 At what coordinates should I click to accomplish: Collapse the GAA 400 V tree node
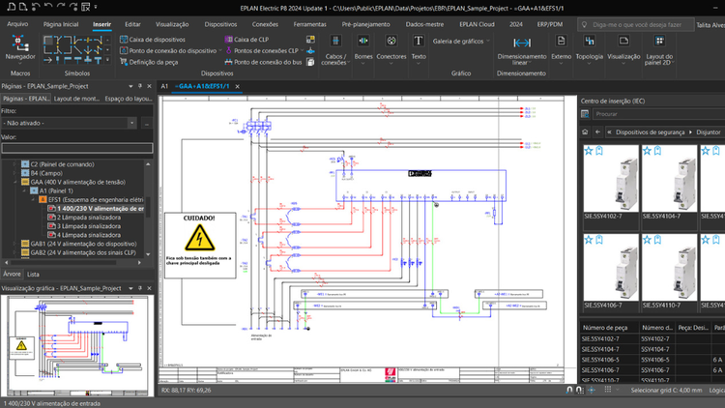[x=16, y=182]
